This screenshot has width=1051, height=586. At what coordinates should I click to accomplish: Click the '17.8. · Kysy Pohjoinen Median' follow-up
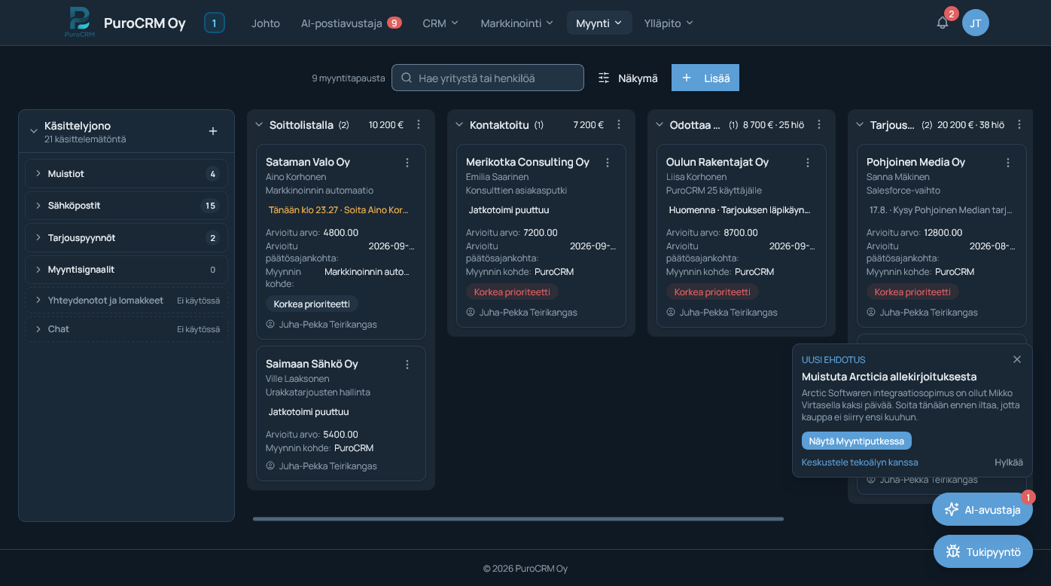coord(941,209)
